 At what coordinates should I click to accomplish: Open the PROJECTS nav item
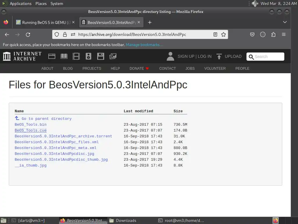point(92,68)
